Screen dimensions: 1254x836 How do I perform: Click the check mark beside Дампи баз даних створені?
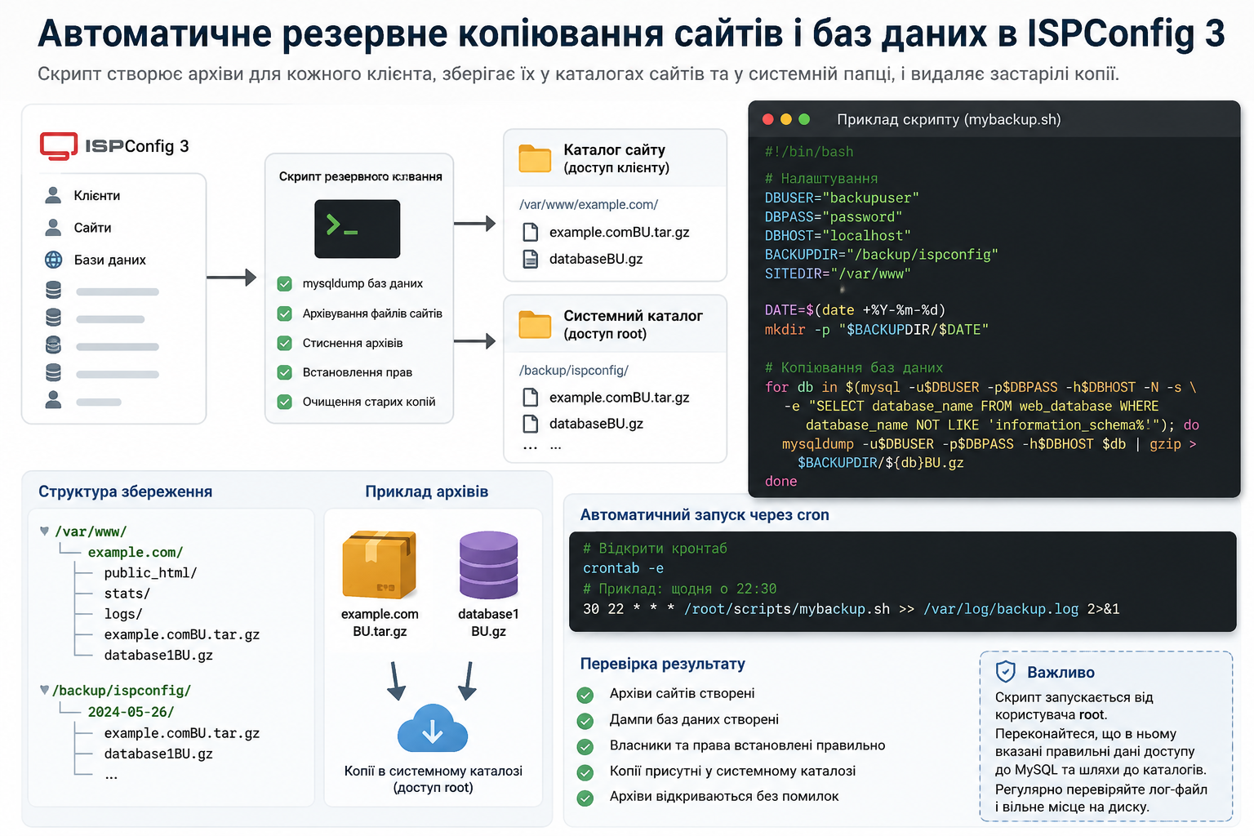click(585, 721)
